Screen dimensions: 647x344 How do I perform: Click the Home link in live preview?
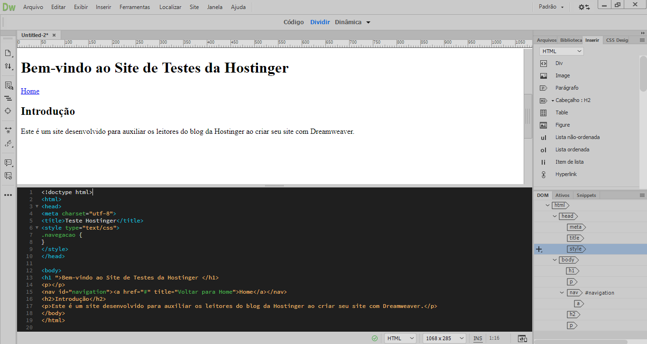(x=30, y=91)
